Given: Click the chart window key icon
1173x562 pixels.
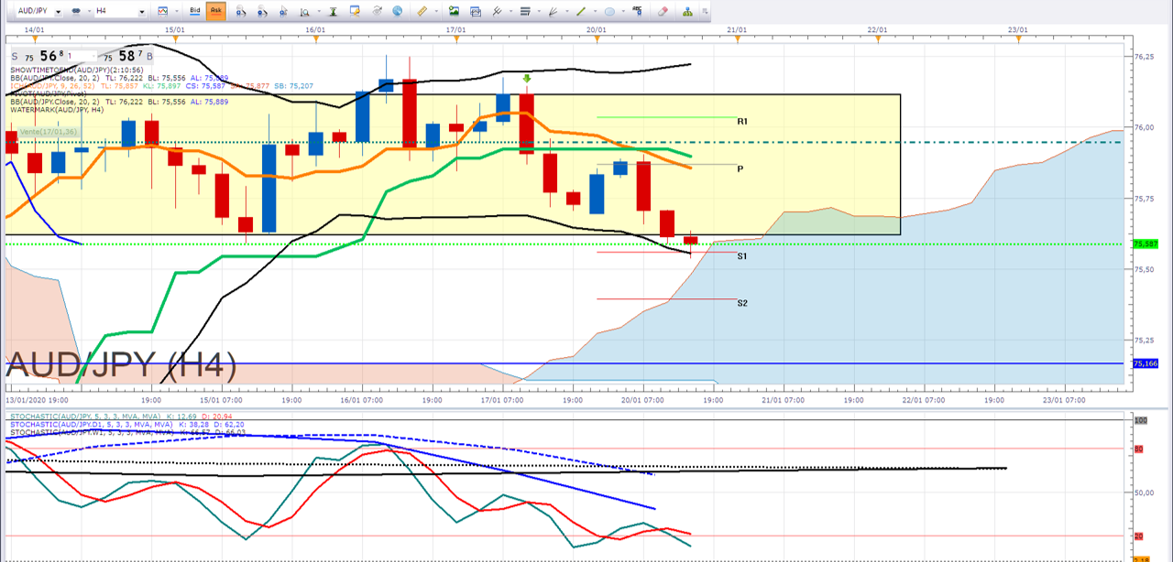Looking at the screenshot, I should coord(355,11).
